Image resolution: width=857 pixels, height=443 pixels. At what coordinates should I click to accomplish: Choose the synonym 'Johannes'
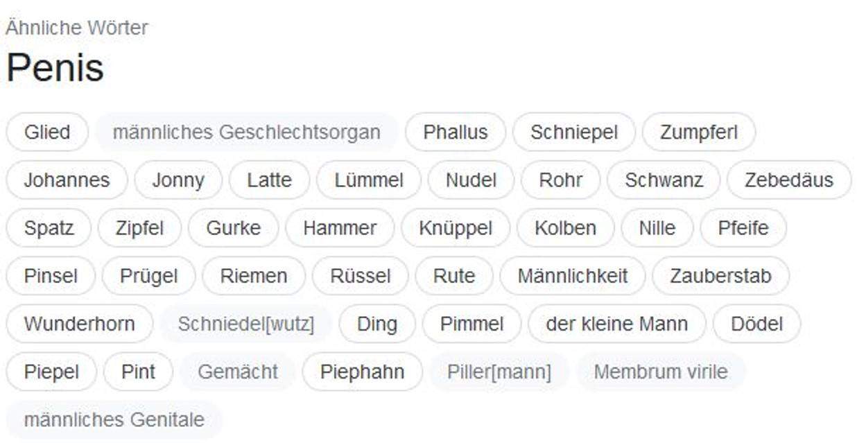[x=67, y=180]
